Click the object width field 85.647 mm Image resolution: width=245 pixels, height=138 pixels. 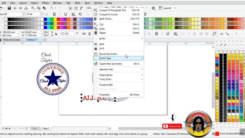[x=33, y=32]
